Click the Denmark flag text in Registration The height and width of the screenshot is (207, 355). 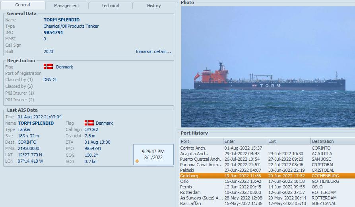click(x=64, y=67)
